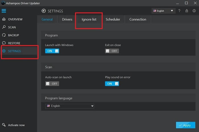This screenshot has height=132, width=199.
Task: Open the Ignore list tab
Action: (x=89, y=19)
